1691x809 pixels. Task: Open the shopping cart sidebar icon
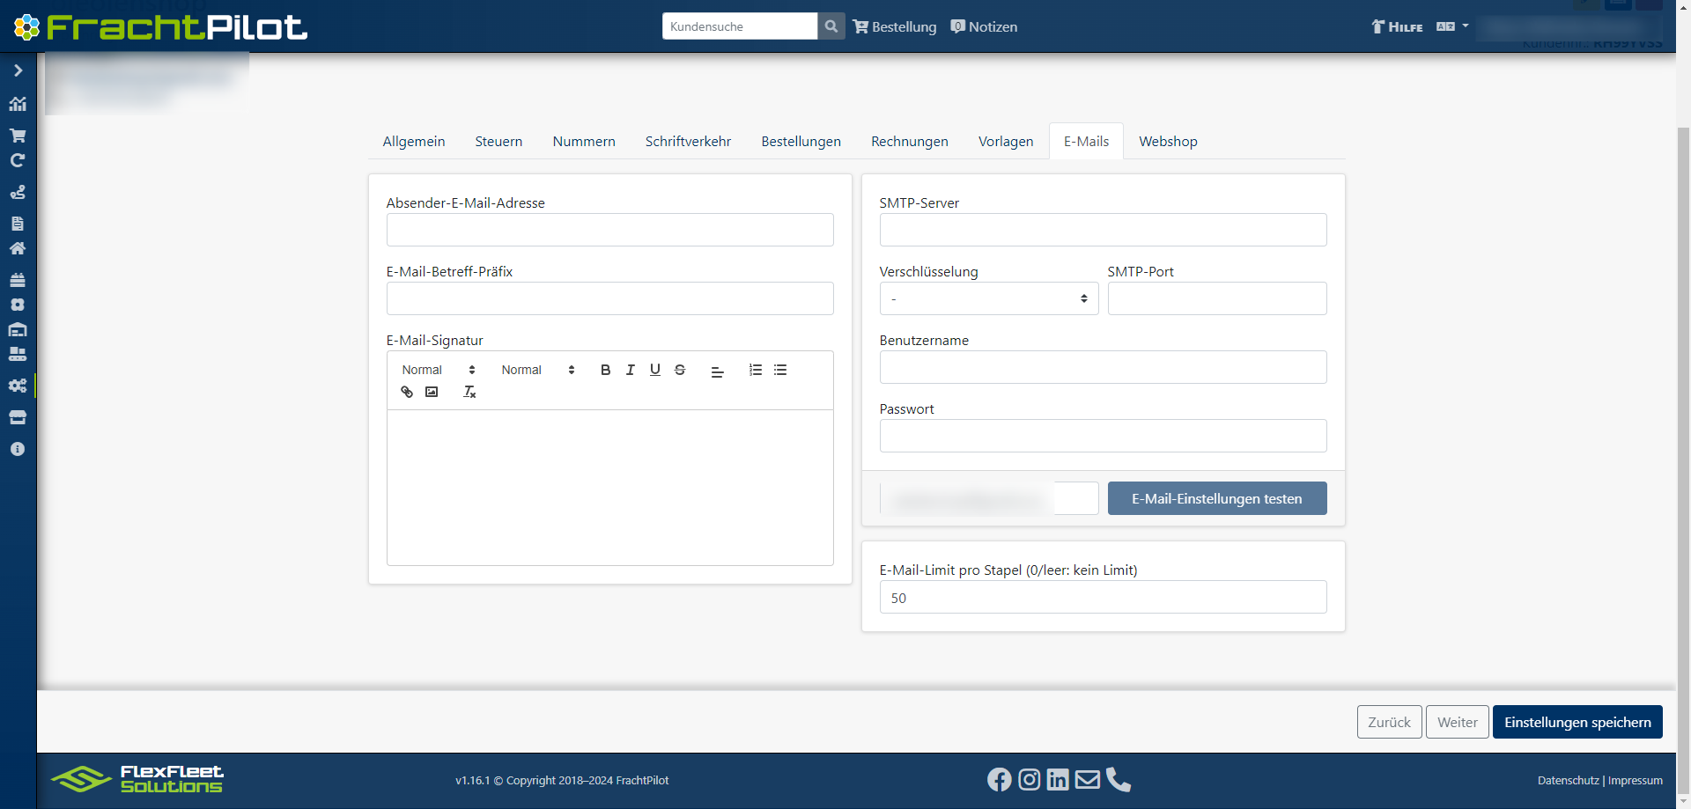pos(18,136)
